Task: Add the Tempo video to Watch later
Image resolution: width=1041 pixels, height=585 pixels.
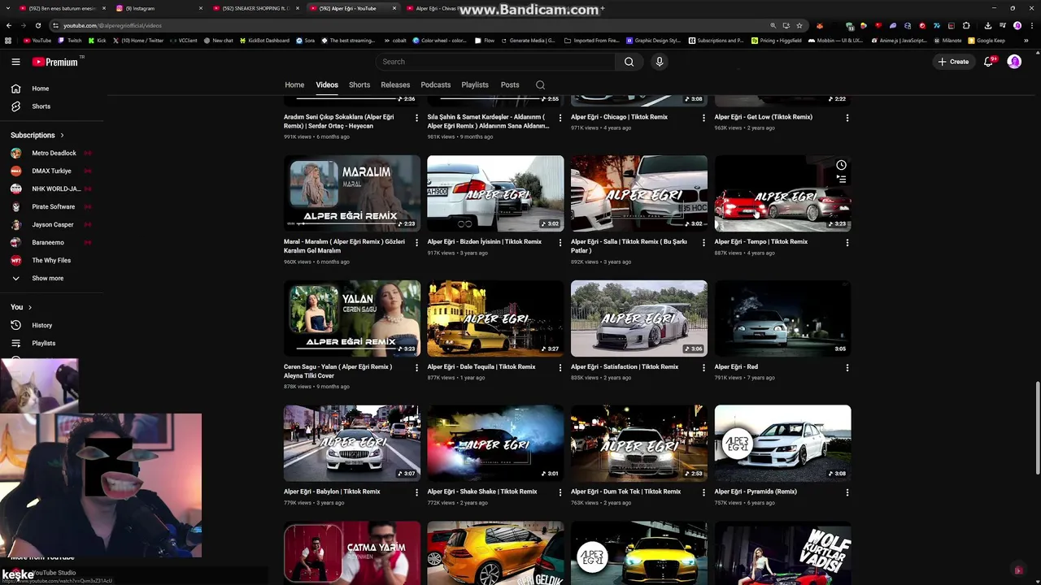Action: point(841,165)
